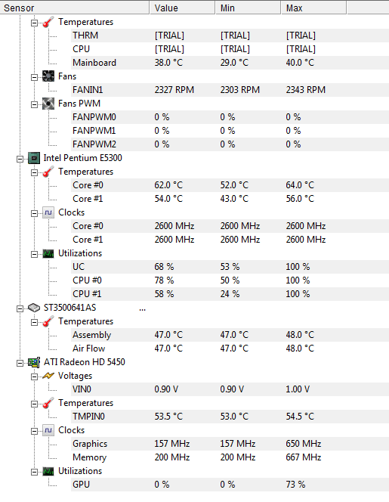Select the Mainboard temperature row
Screen dimensions: 389x502
[x=230, y=63]
